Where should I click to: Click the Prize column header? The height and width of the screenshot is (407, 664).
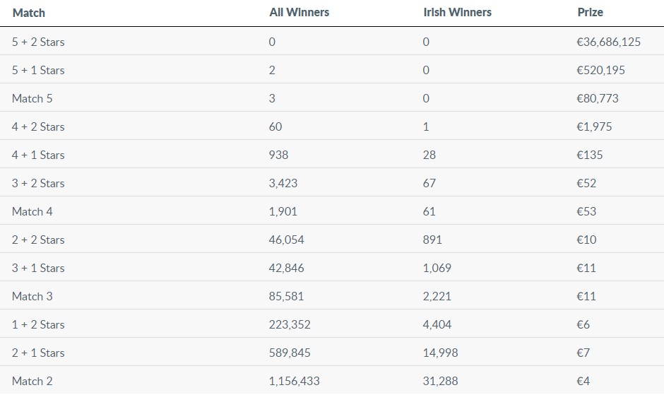click(x=590, y=13)
